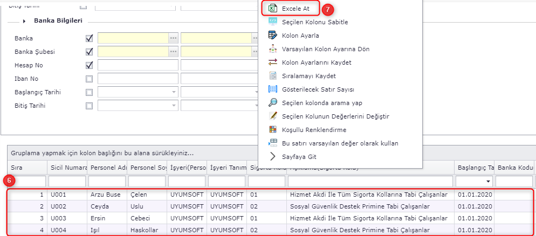Open the Başlangıç Tarihi column filter dropdown
This screenshot has width=536, height=236.
(488, 182)
